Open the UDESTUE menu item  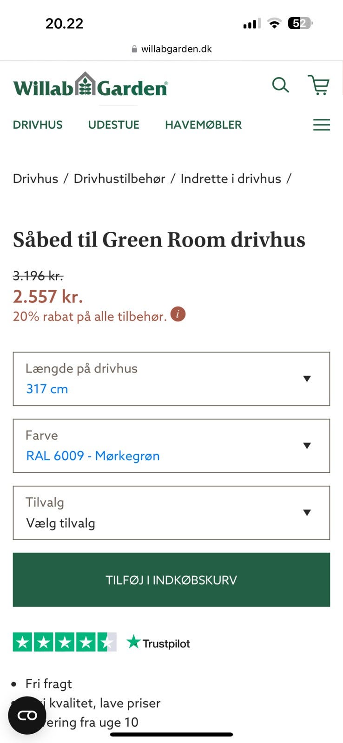114,125
